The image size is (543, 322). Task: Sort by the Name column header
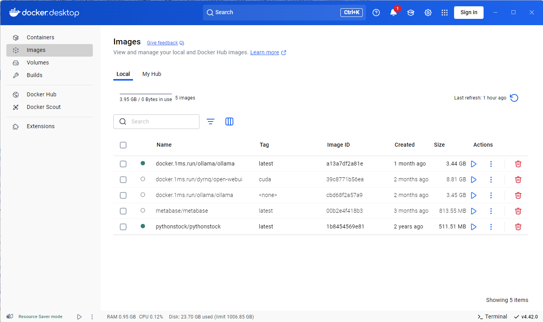click(164, 145)
